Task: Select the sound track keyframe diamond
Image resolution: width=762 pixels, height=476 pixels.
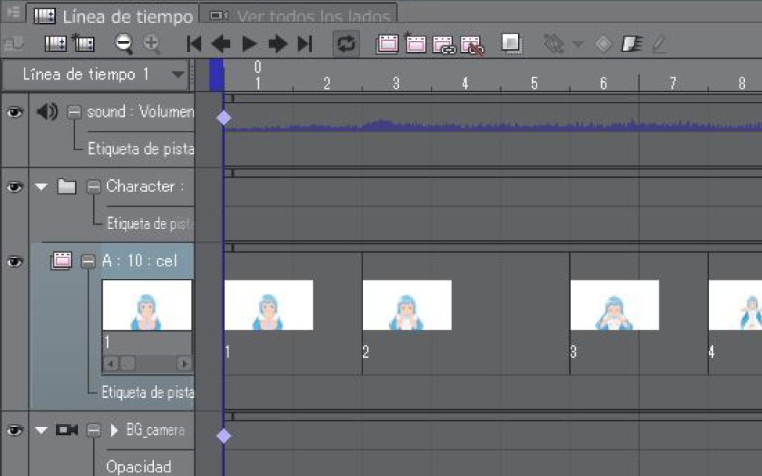Action: tap(224, 118)
